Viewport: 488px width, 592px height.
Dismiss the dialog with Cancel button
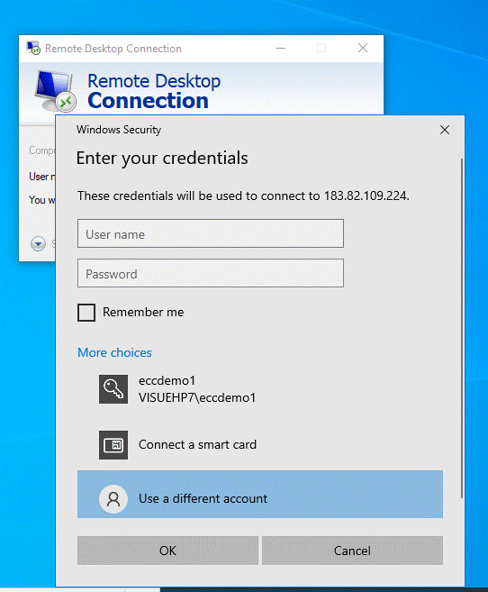[352, 551]
